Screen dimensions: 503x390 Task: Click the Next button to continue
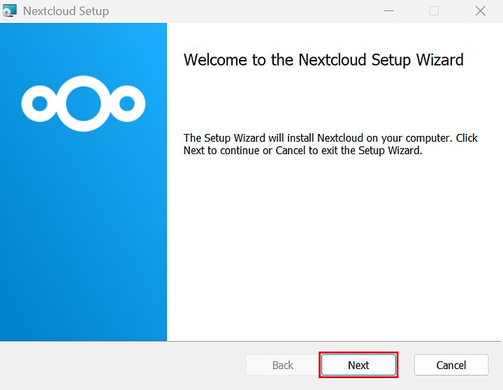coord(358,365)
